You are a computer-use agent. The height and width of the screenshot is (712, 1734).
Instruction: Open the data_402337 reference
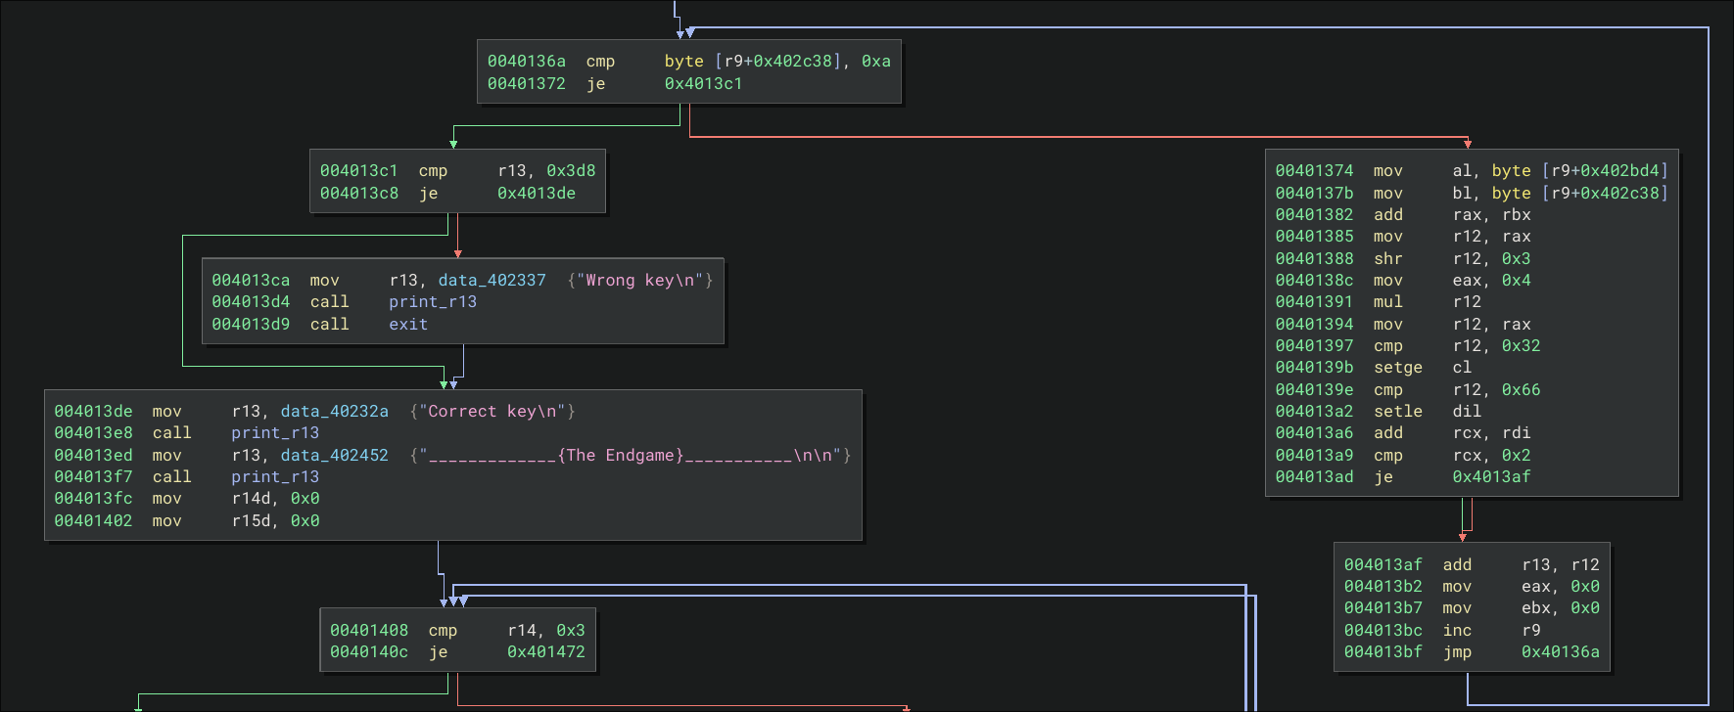(492, 281)
